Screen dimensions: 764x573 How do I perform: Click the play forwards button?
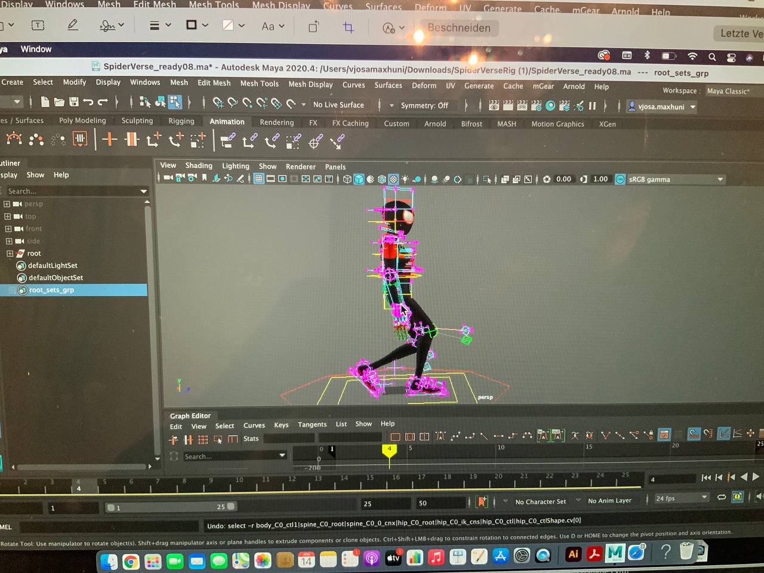pos(756,476)
